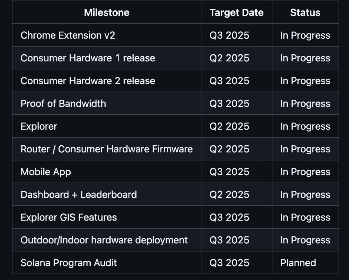Click Q2 2025 date for Explorer row
The width and height of the screenshot is (349, 280).
coord(229,126)
